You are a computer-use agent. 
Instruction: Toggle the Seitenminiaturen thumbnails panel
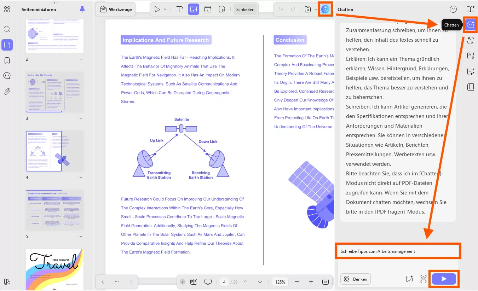tap(7, 45)
